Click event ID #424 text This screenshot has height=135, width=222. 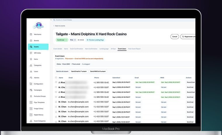point(81,40)
